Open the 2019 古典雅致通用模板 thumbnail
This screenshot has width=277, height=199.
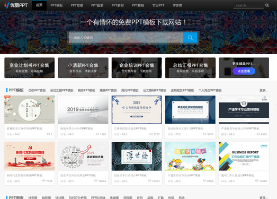(137, 110)
